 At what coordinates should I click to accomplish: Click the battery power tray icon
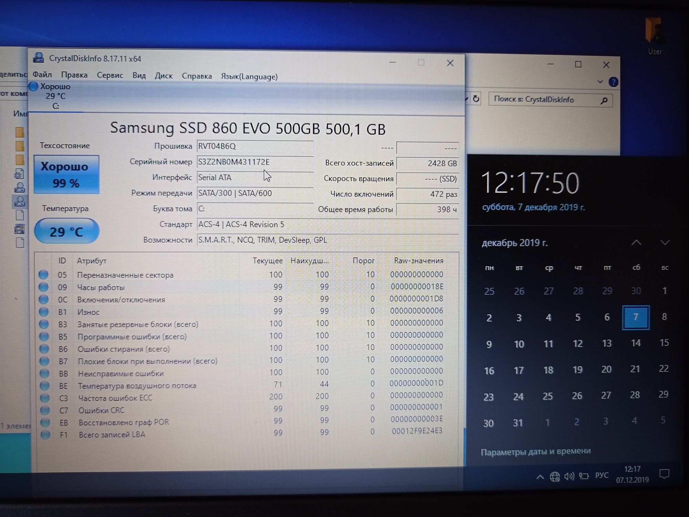click(584, 476)
